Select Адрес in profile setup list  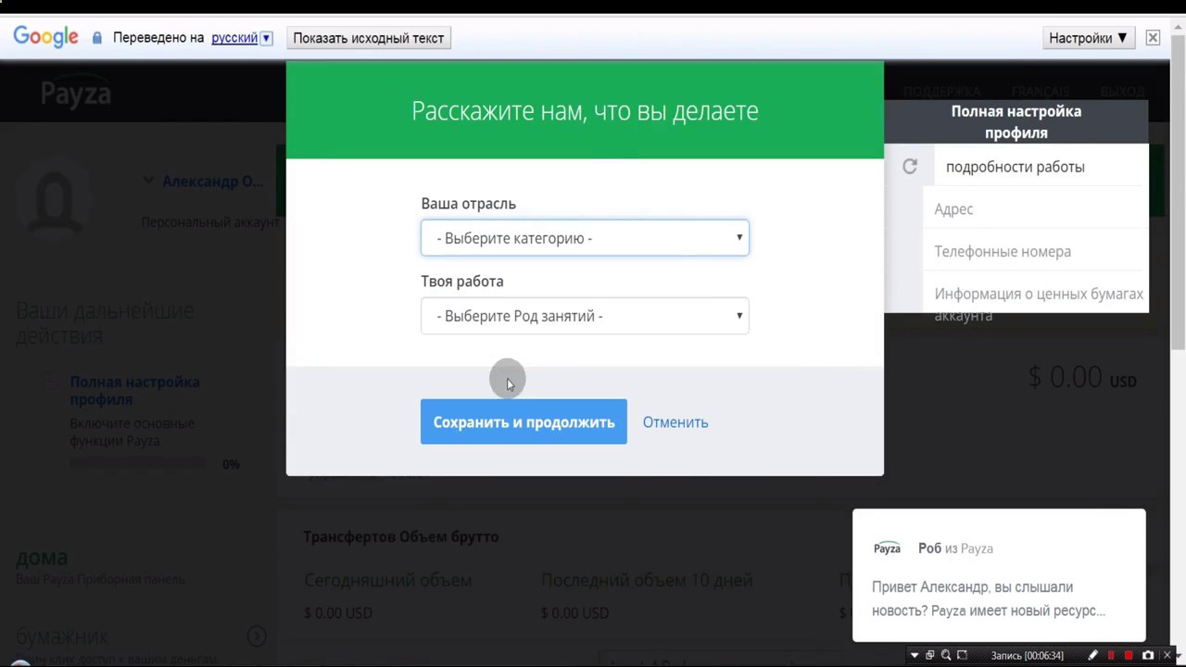953,209
